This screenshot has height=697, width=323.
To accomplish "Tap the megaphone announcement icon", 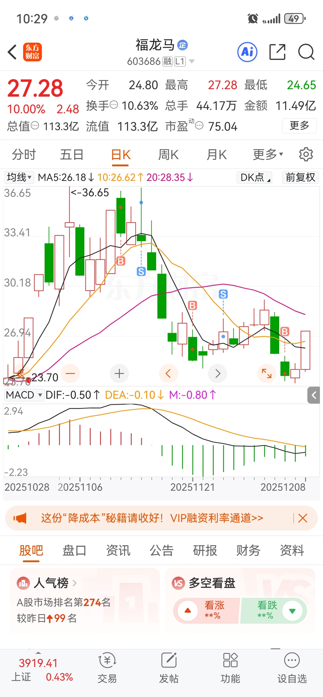I will click(x=20, y=518).
